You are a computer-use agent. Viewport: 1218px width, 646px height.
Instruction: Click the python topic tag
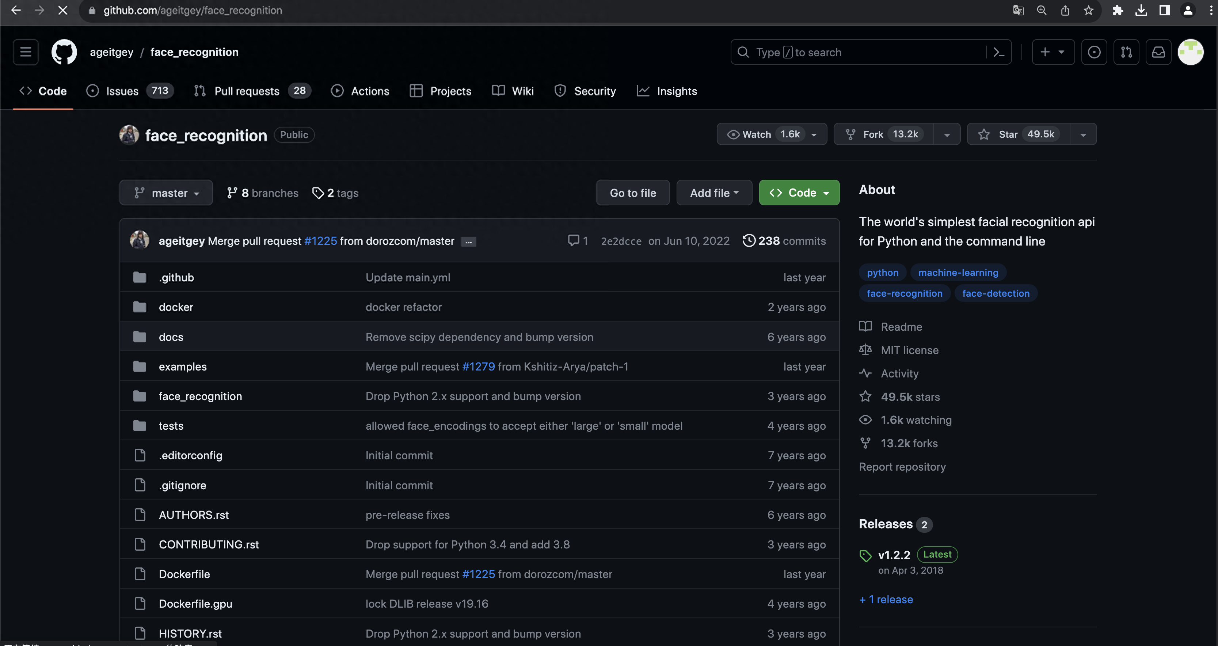point(882,273)
